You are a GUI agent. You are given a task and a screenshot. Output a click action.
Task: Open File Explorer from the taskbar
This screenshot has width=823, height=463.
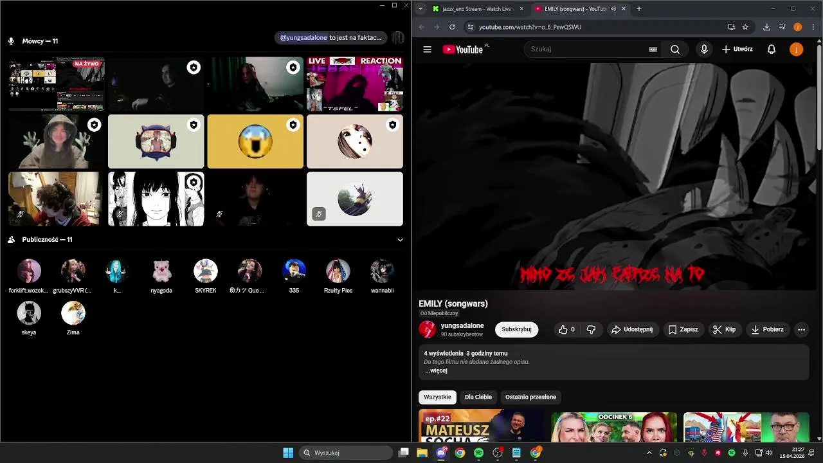coord(422,453)
